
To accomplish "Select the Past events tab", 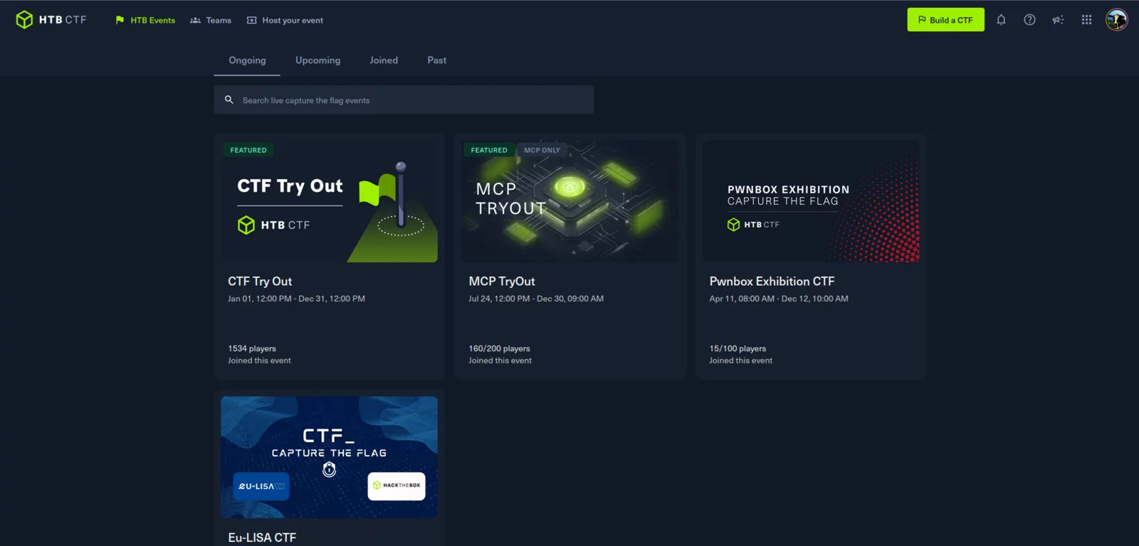I will coord(436,60).
